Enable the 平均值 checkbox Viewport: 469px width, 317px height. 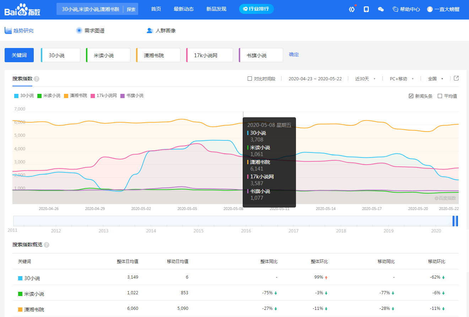tap(440, 96)
